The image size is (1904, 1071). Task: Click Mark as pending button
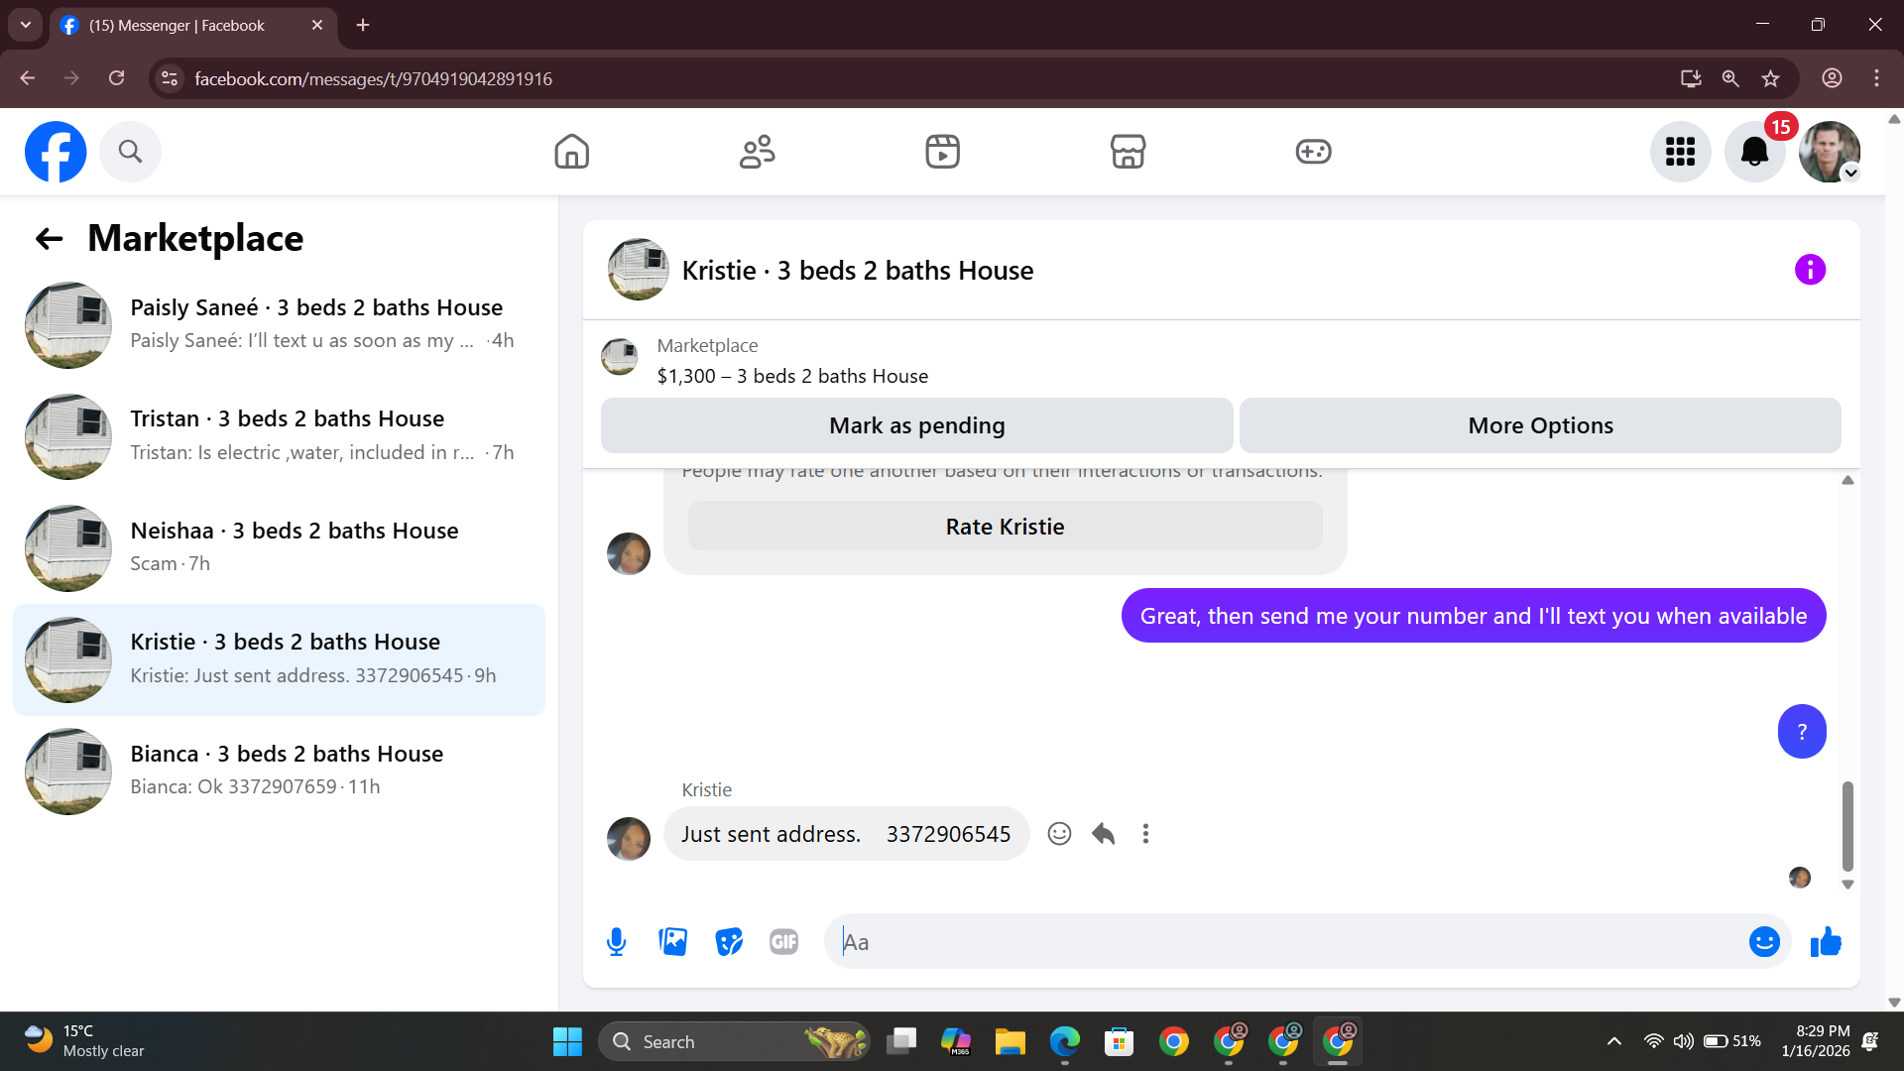(916, 425)
